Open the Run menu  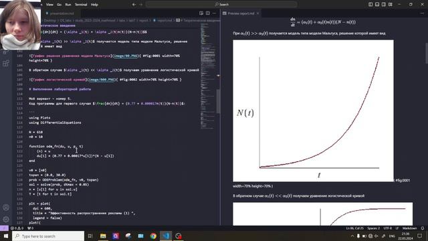(x=68, y=5)
